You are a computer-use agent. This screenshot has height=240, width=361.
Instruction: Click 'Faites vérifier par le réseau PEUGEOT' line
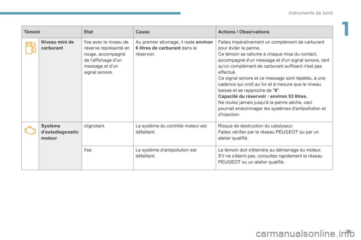(268, 132)
